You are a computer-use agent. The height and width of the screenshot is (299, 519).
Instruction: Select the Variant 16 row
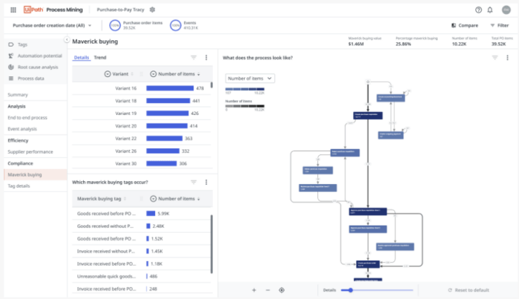142,88
